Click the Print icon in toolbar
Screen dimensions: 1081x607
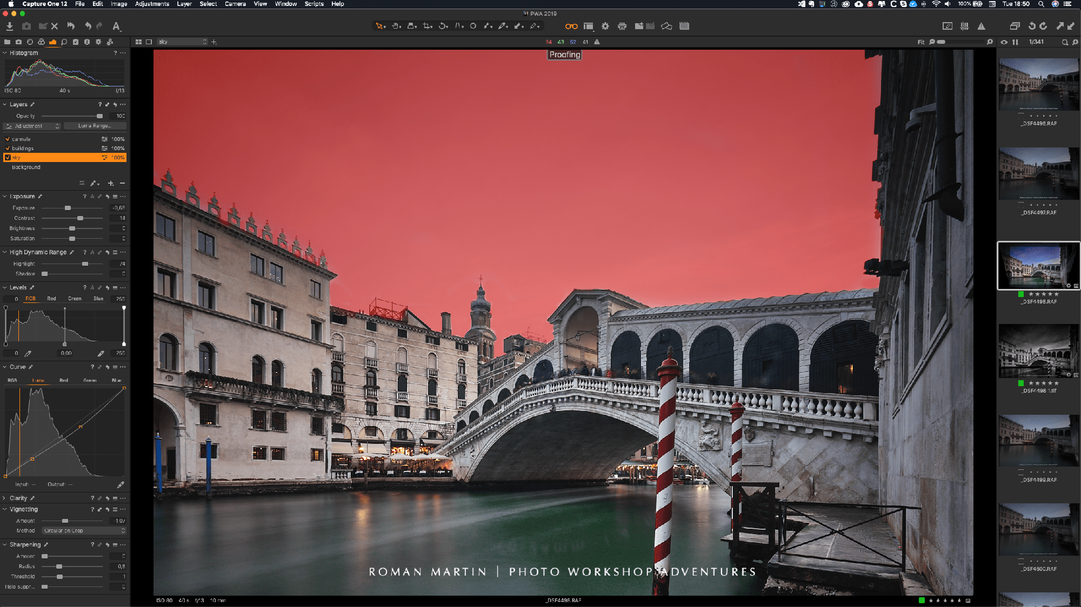coord(622,26)
